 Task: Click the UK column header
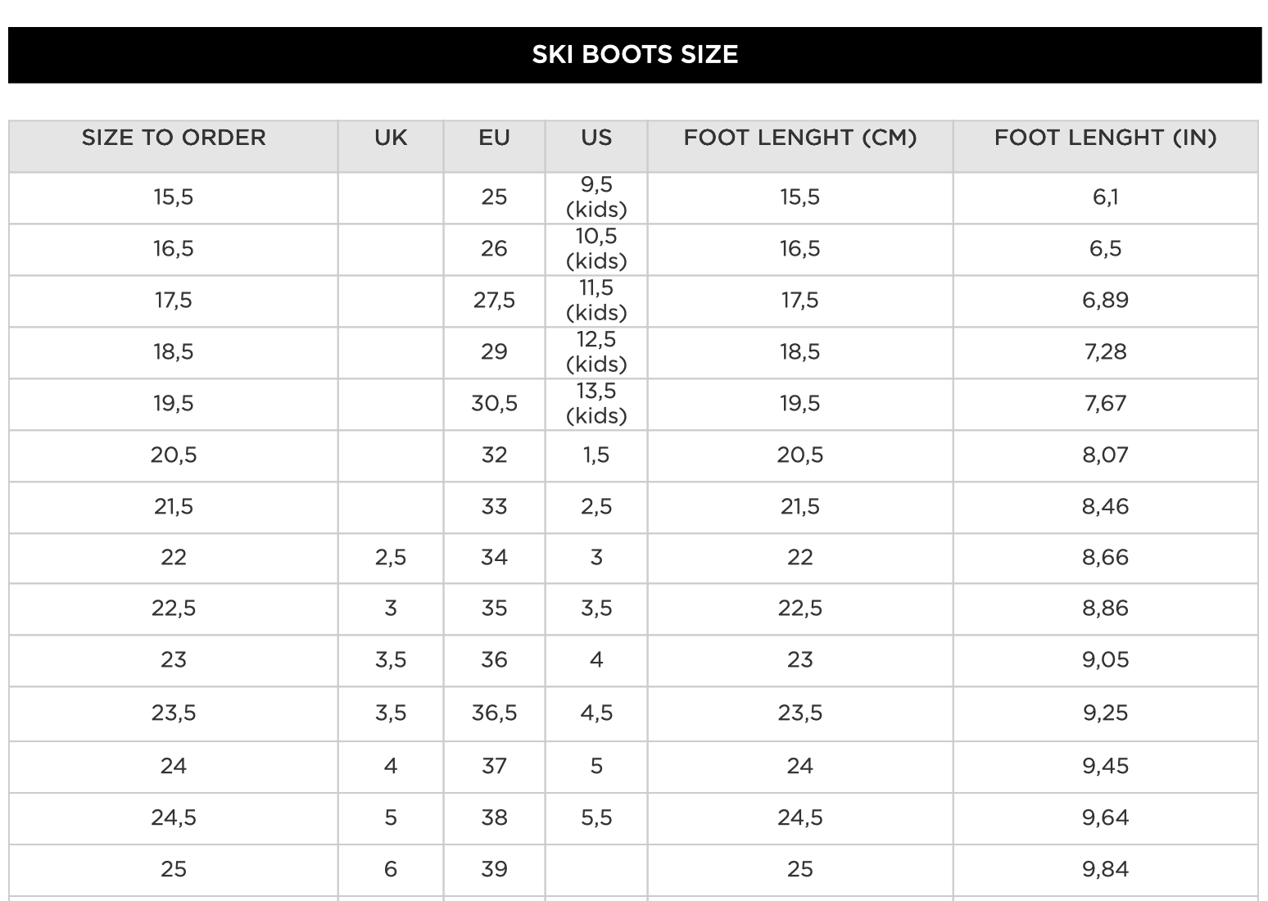click(391, 138)
